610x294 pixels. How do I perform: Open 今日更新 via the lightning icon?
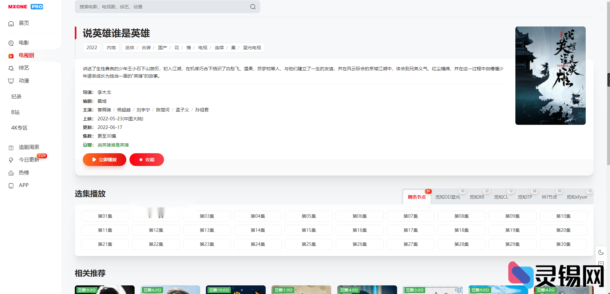point(11,160)
